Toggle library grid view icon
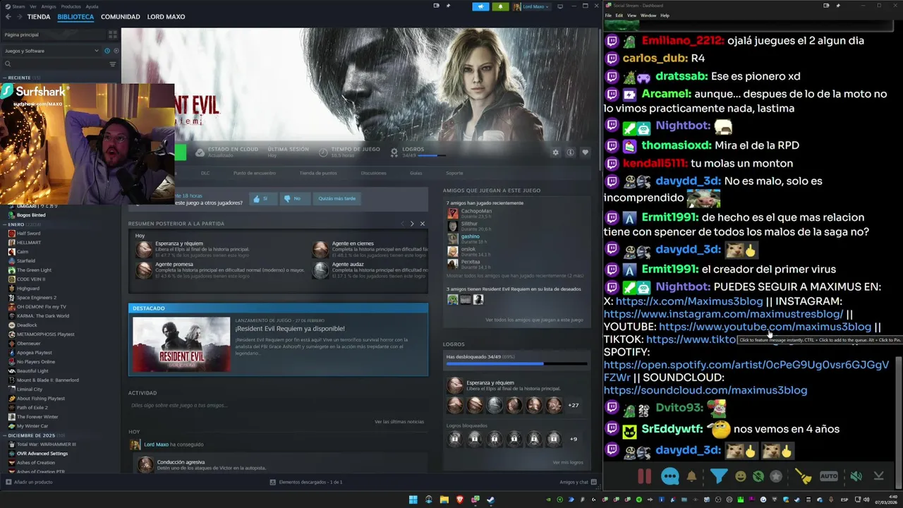The height and width of the screenshot is (508, 903). 113,35
